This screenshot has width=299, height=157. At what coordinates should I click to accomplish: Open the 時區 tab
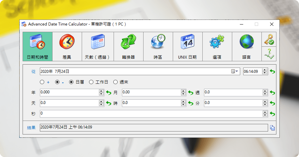158,47
